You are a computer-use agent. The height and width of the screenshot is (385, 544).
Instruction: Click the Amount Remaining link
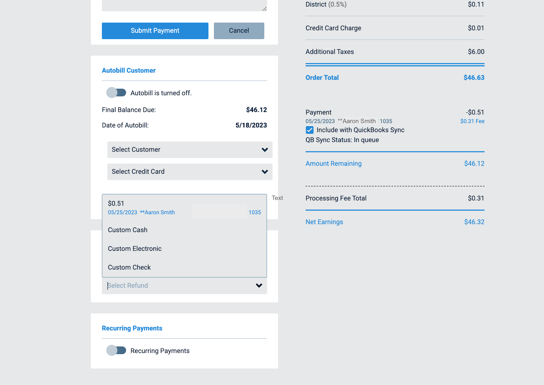pyautogui.click(x=333, y=164)
